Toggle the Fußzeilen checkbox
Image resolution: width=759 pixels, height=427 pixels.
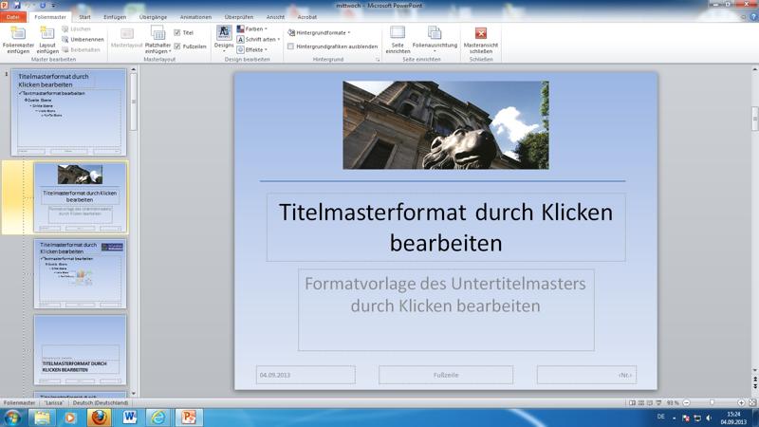[177, 46]
